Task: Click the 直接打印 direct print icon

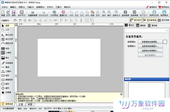Action: point(63,13)
